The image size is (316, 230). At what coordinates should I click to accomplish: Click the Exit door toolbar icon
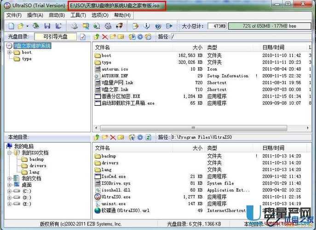[x=169, y=26]
